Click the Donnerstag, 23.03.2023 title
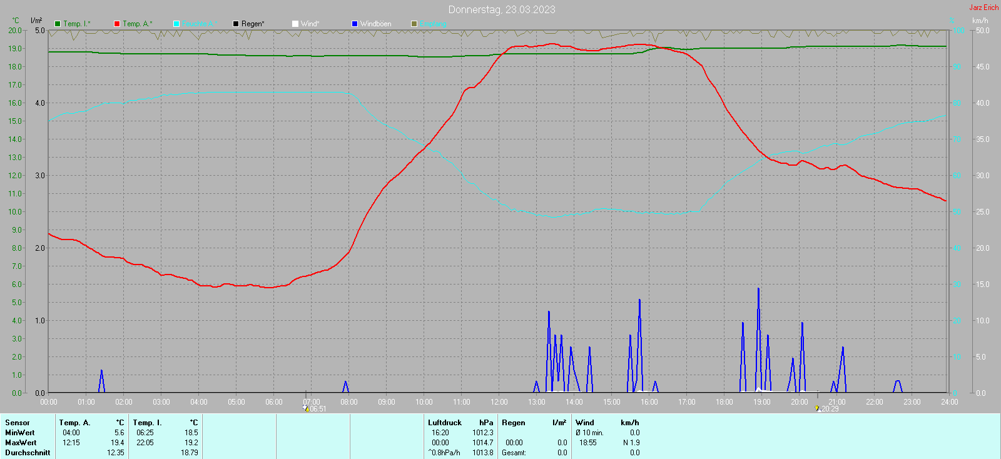Viewport: 1001px width, 459px height. tap(502, 9)
